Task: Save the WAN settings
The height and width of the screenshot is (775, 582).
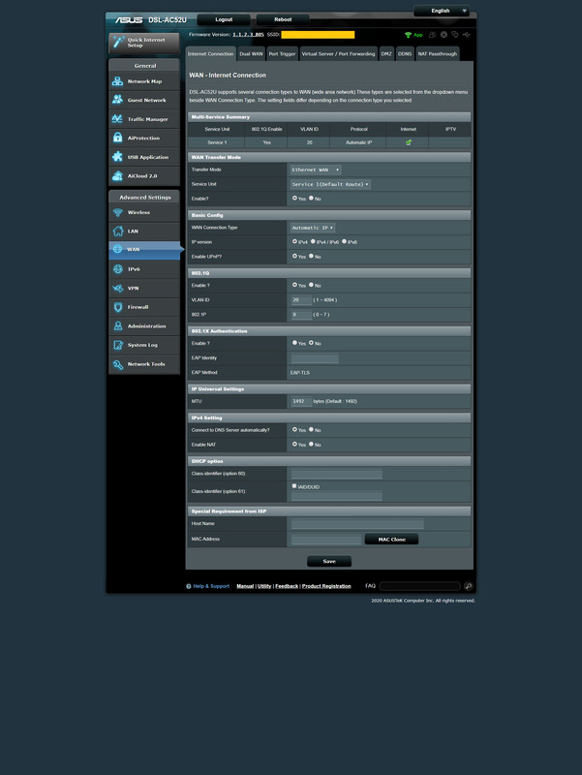Action: pyautogui.click(x=329, y=562)
